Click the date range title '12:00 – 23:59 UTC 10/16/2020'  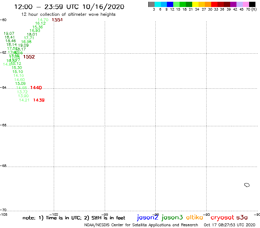pyautogui.click(x=69, y=7)
